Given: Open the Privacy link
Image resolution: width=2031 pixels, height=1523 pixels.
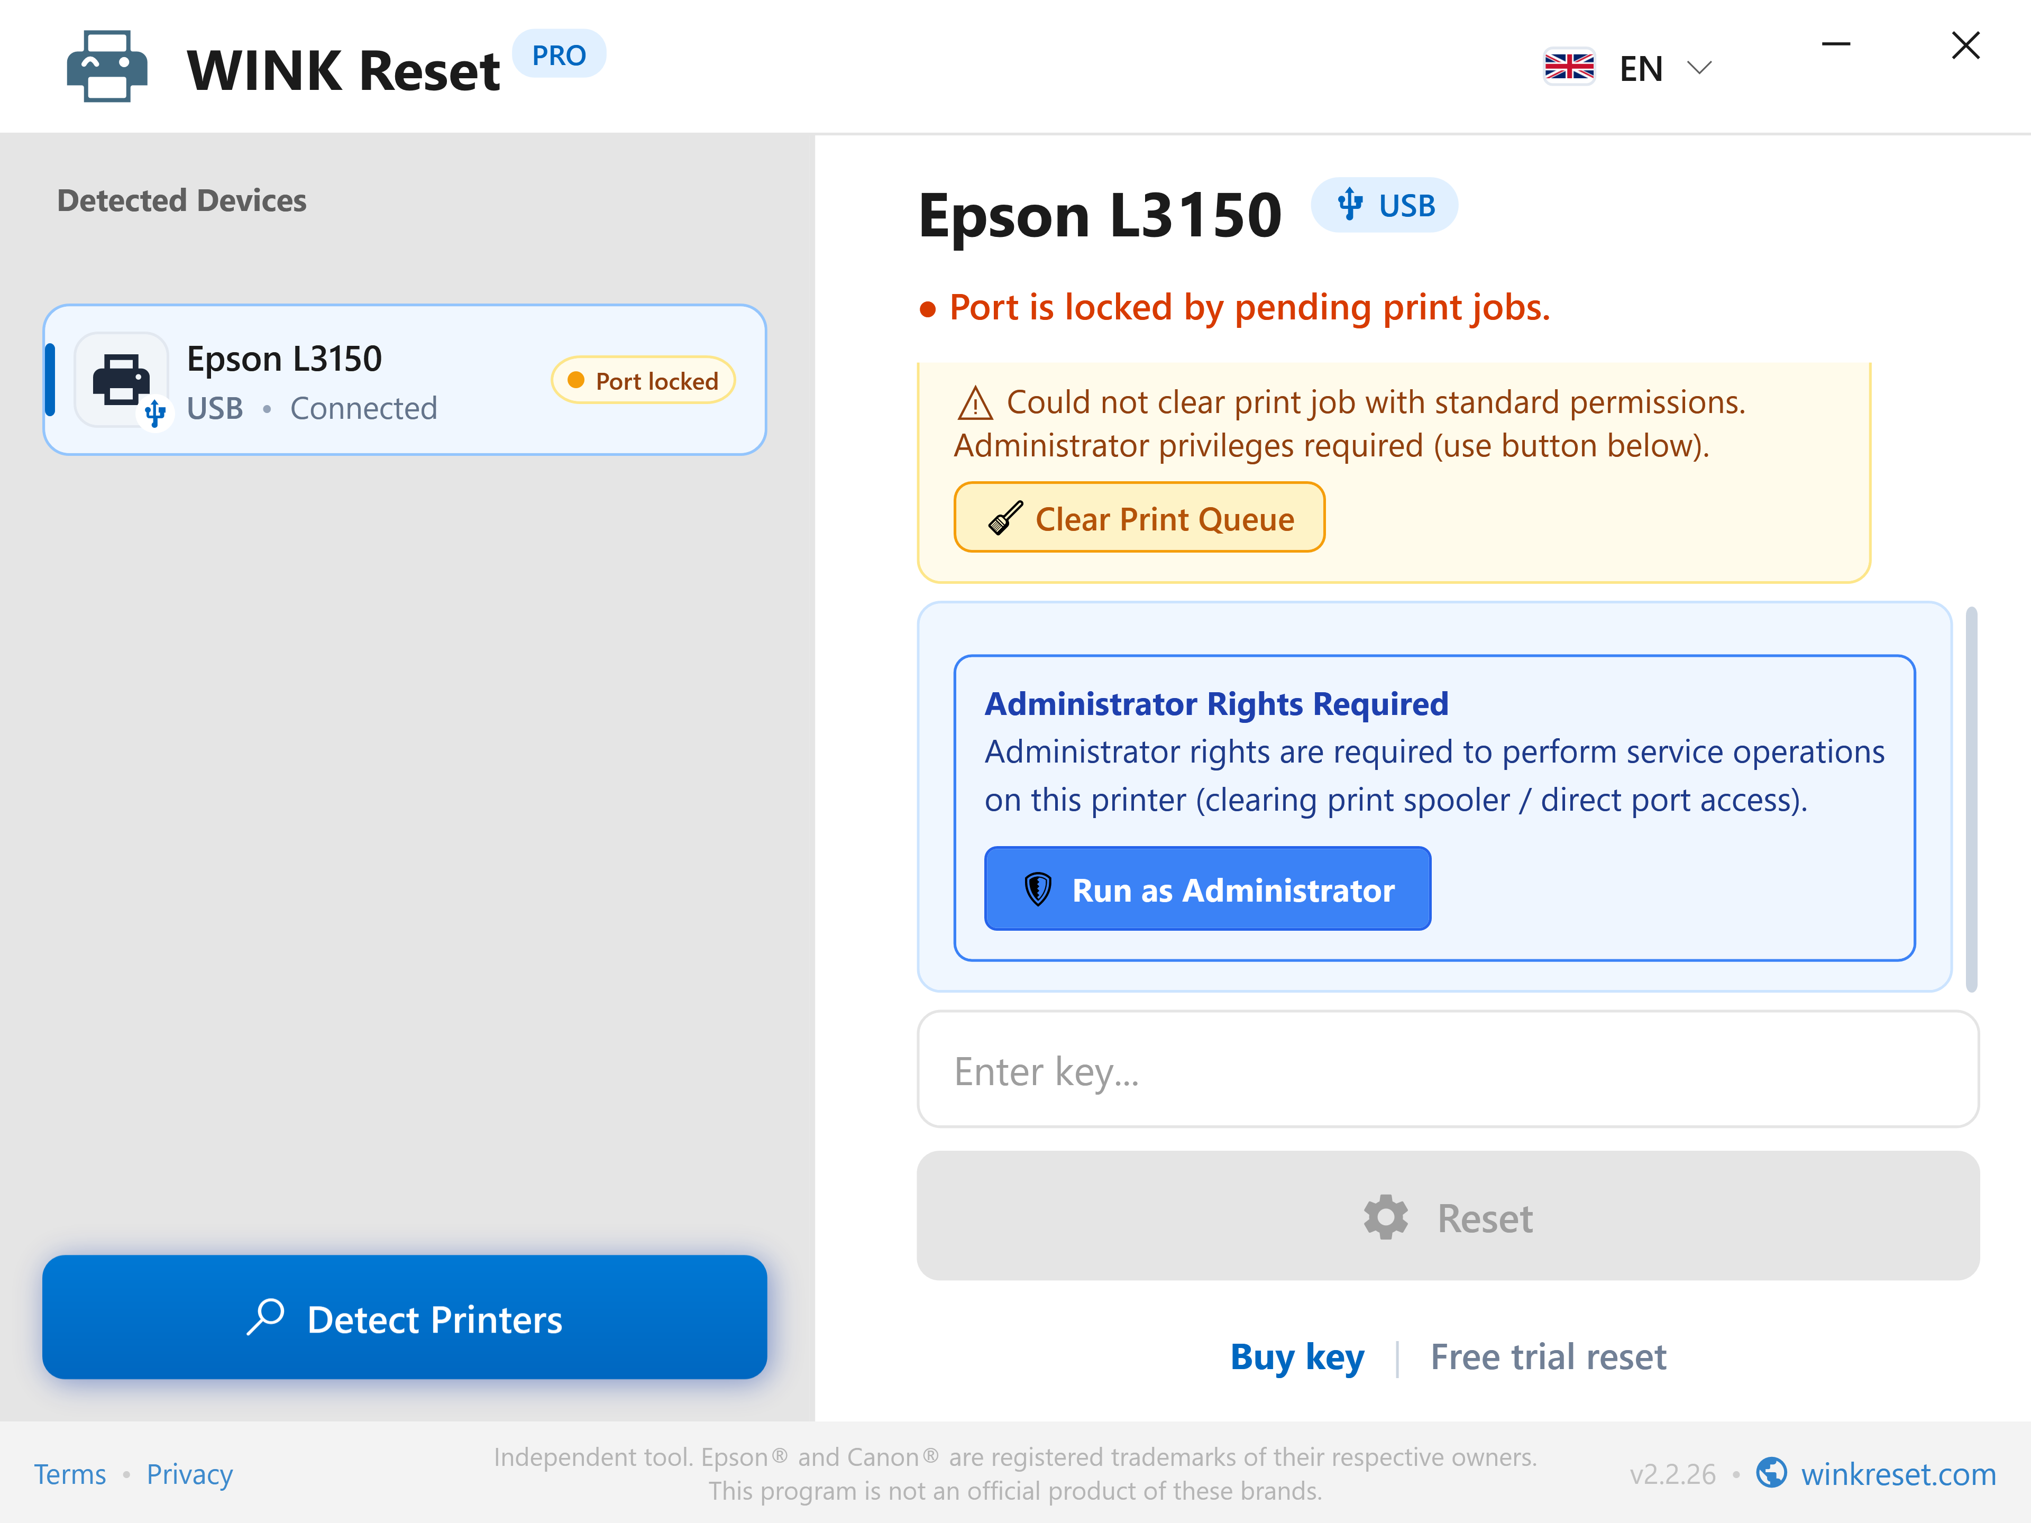Looking at the screenshot, I should [x=189, y=1474].
